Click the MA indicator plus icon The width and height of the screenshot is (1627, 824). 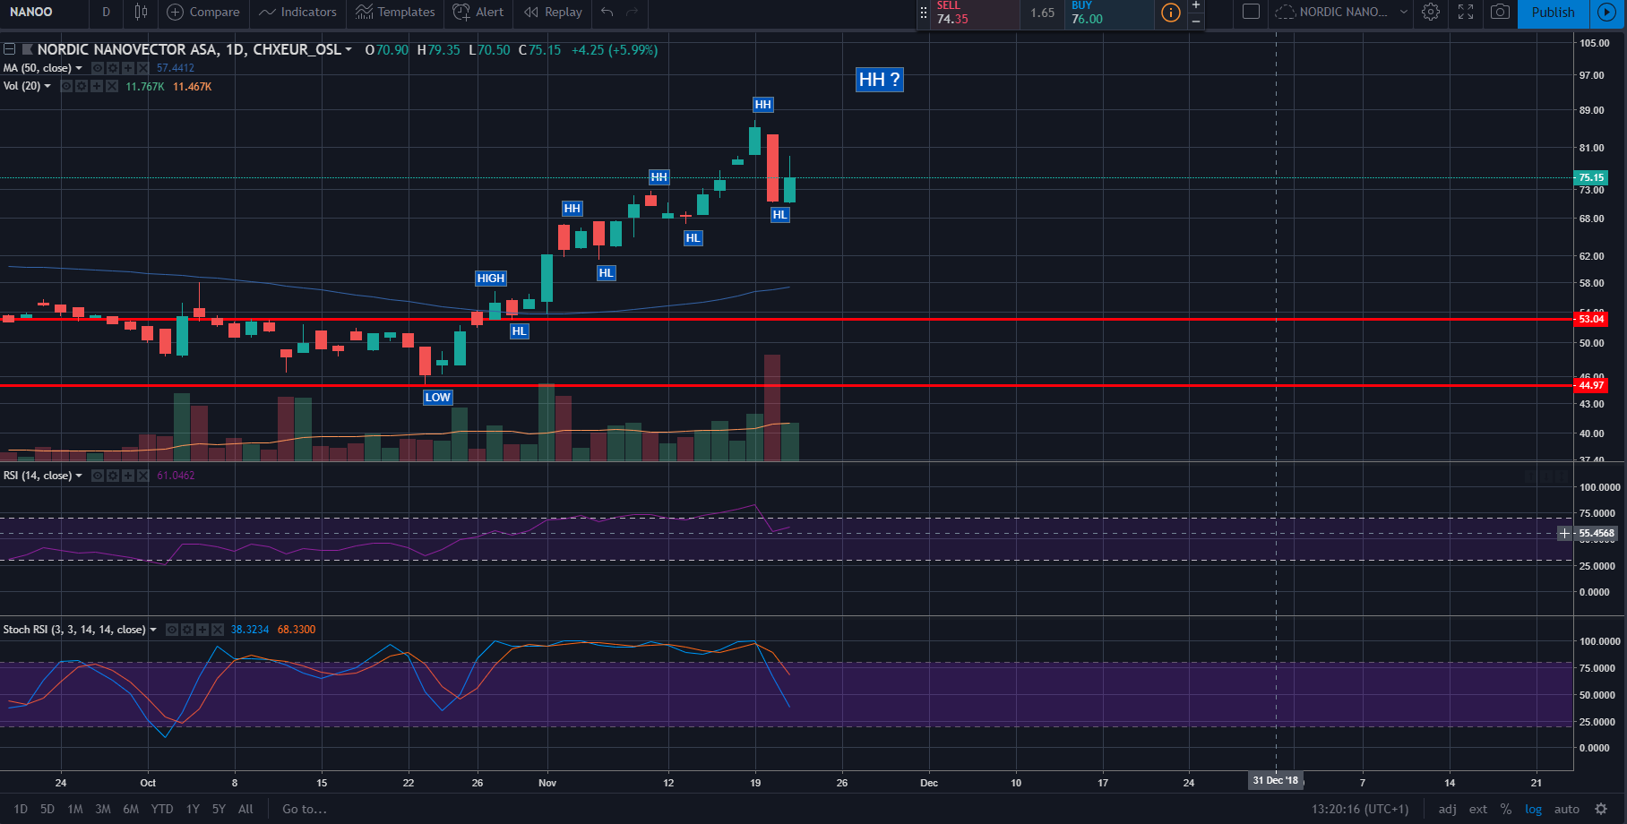tap(128, 68)
